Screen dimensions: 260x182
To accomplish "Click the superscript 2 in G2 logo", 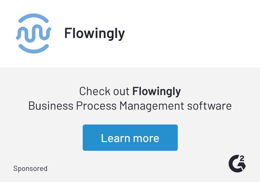I will [242, 159].
